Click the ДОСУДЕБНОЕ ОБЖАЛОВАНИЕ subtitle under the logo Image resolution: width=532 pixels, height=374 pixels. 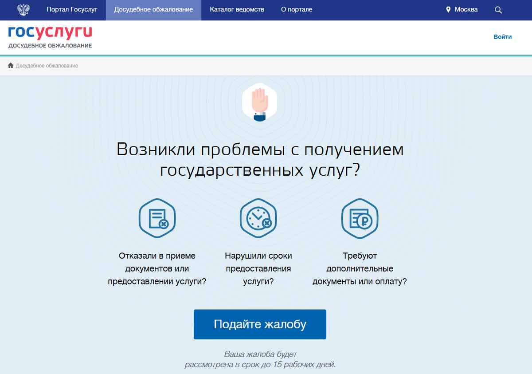pos(50,46)
